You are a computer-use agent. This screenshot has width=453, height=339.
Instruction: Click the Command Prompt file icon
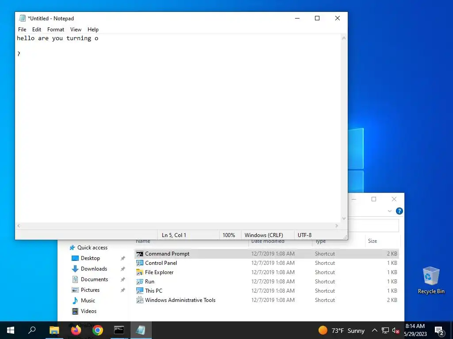click(x=140, y=254)
